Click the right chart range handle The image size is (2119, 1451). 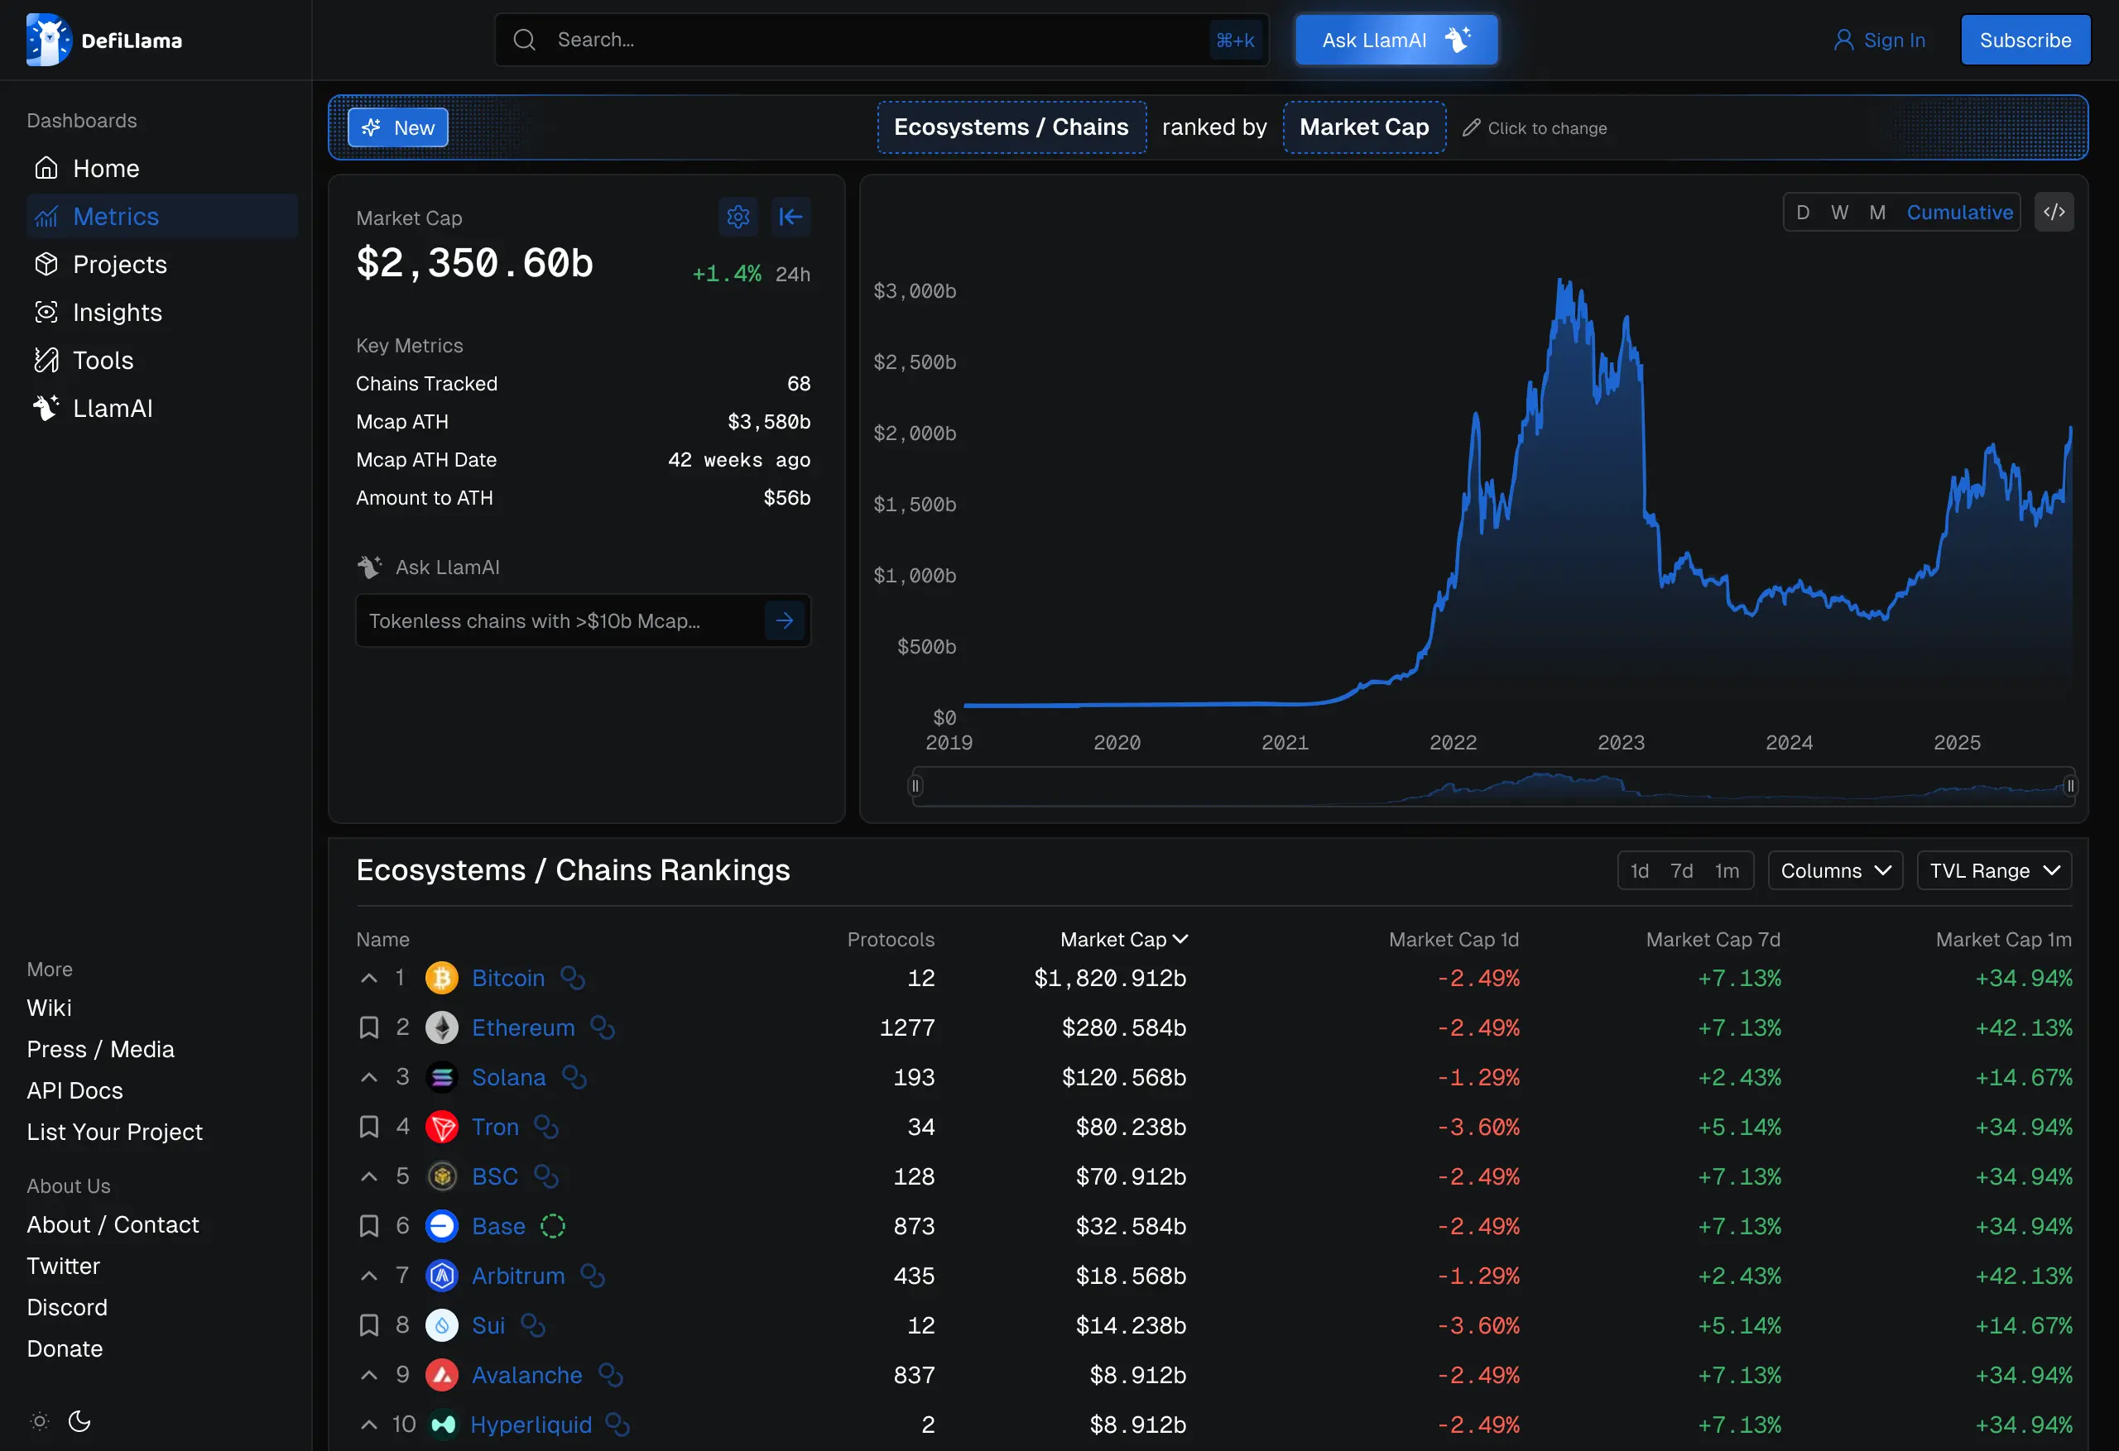tap(2070, 786)
